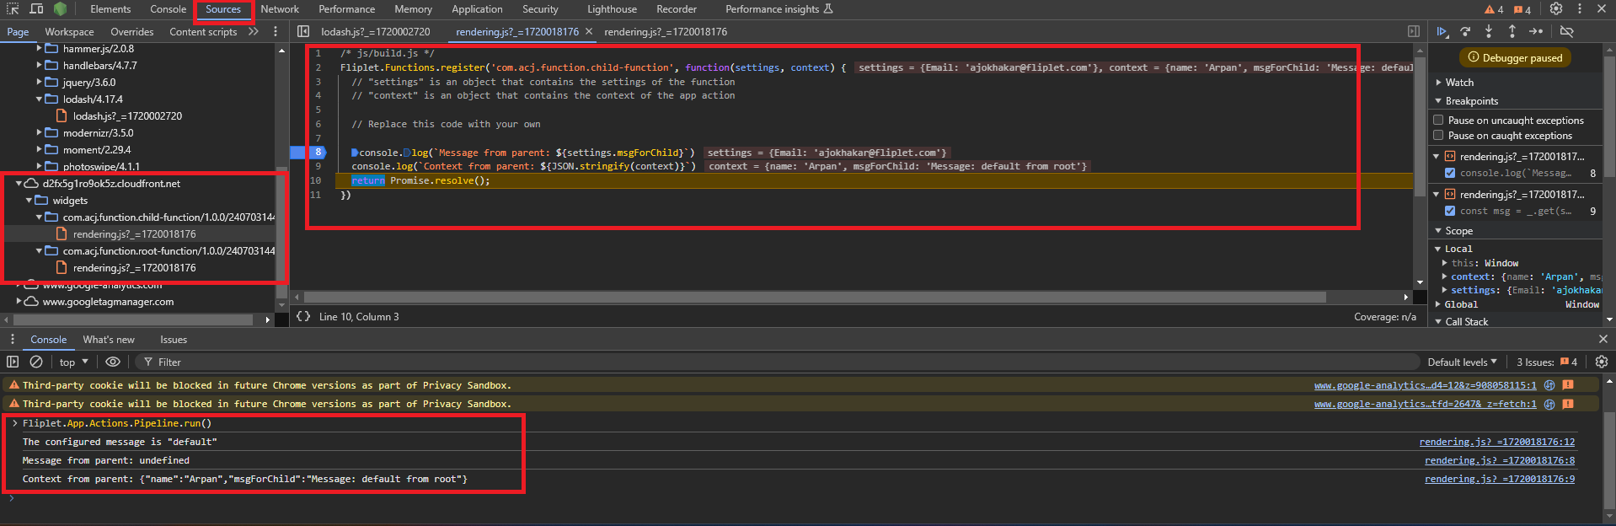1616x526 pixels.
Task: Pretty print the source with braces icon
Action: tap(303, 317)
